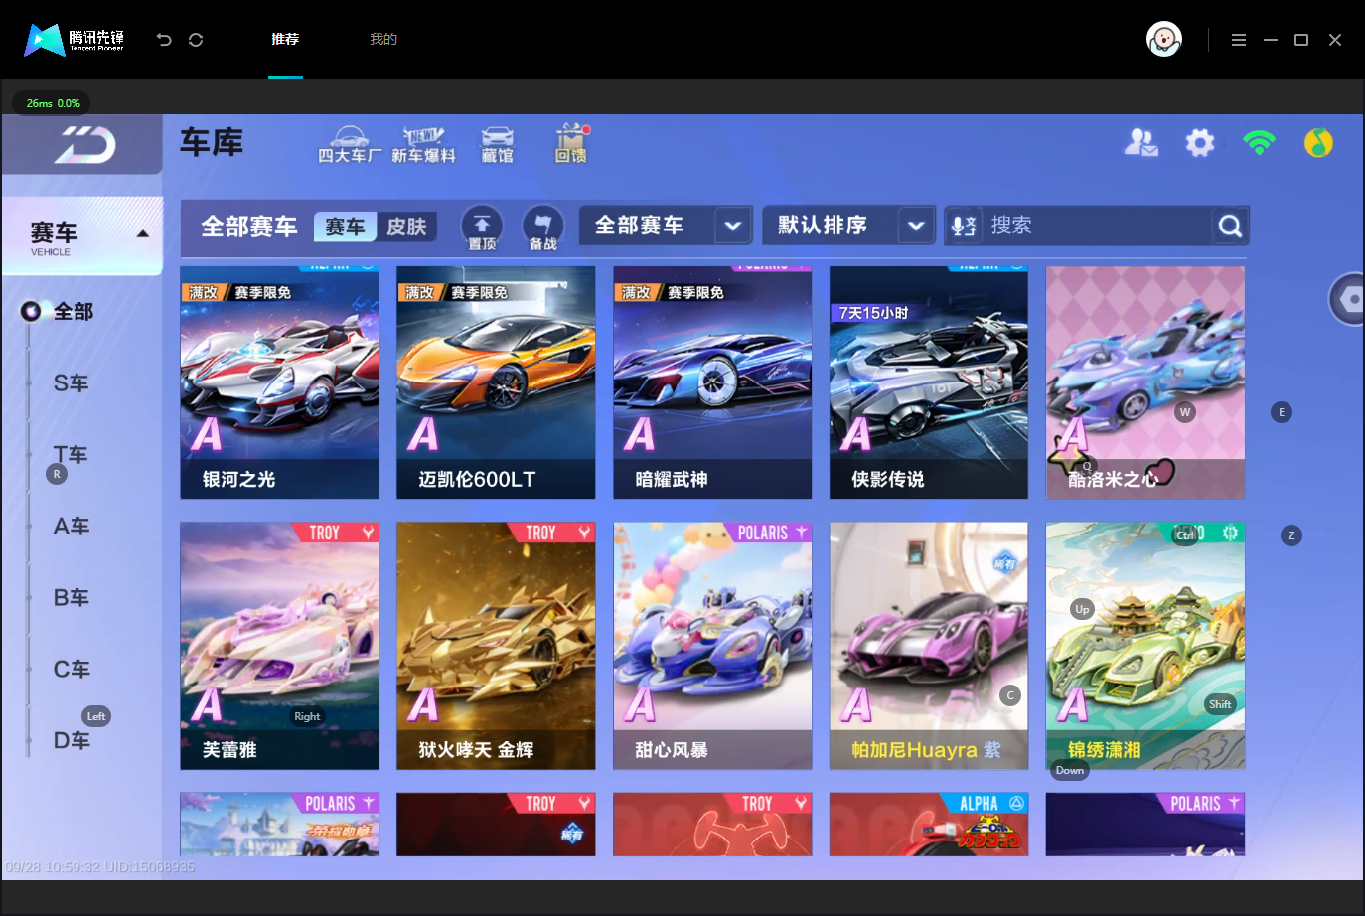Open 新车爆料 new car news icon
Image resolution: width=1365 pixels, height=916 pixels.
click(x=423, y=145)
